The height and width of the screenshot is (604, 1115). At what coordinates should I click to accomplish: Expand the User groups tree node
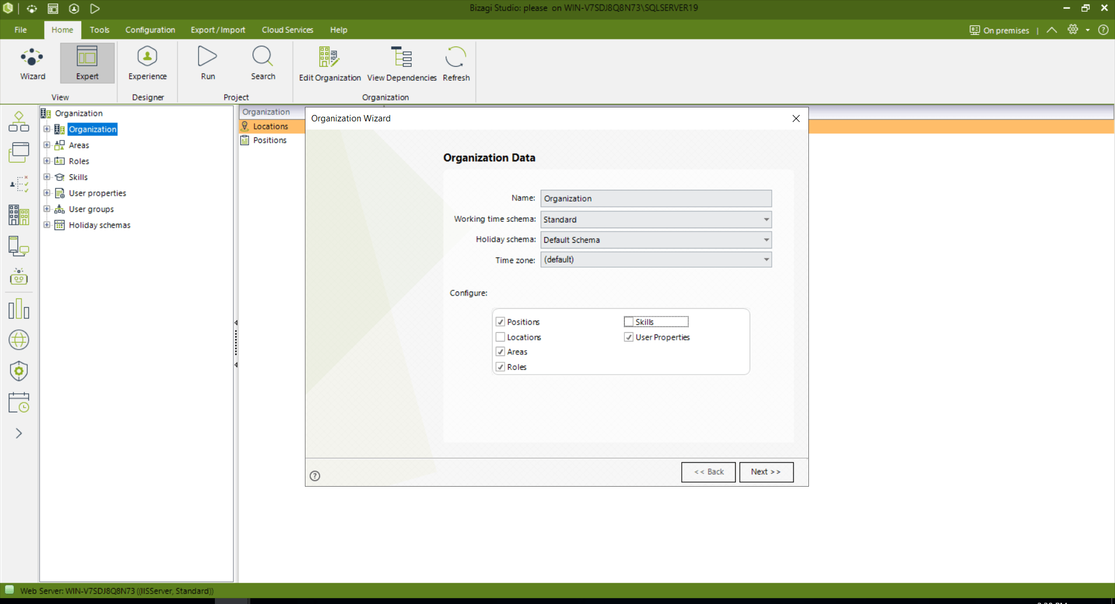click(x=46, y=209)
